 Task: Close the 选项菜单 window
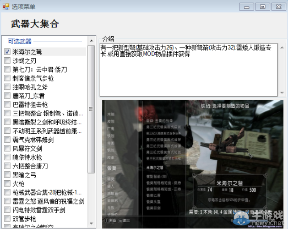pyautogui.click(x=279, y=7)
